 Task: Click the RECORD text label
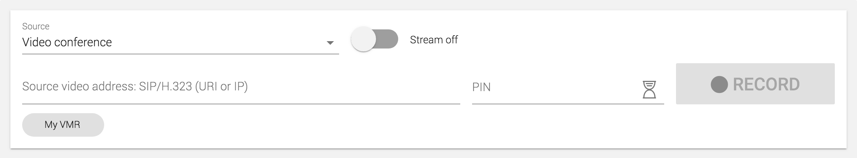[766, 85]
